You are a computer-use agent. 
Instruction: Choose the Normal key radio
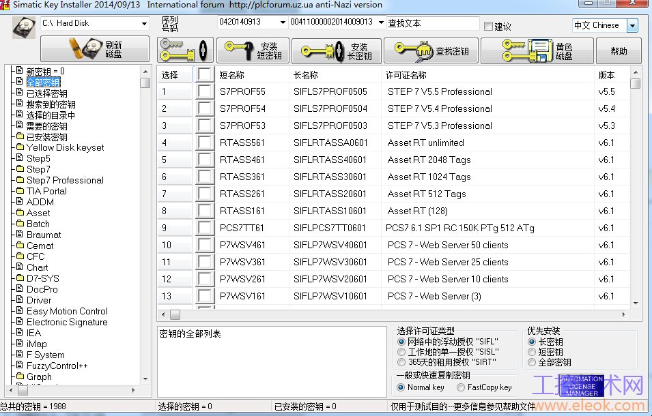401,387
